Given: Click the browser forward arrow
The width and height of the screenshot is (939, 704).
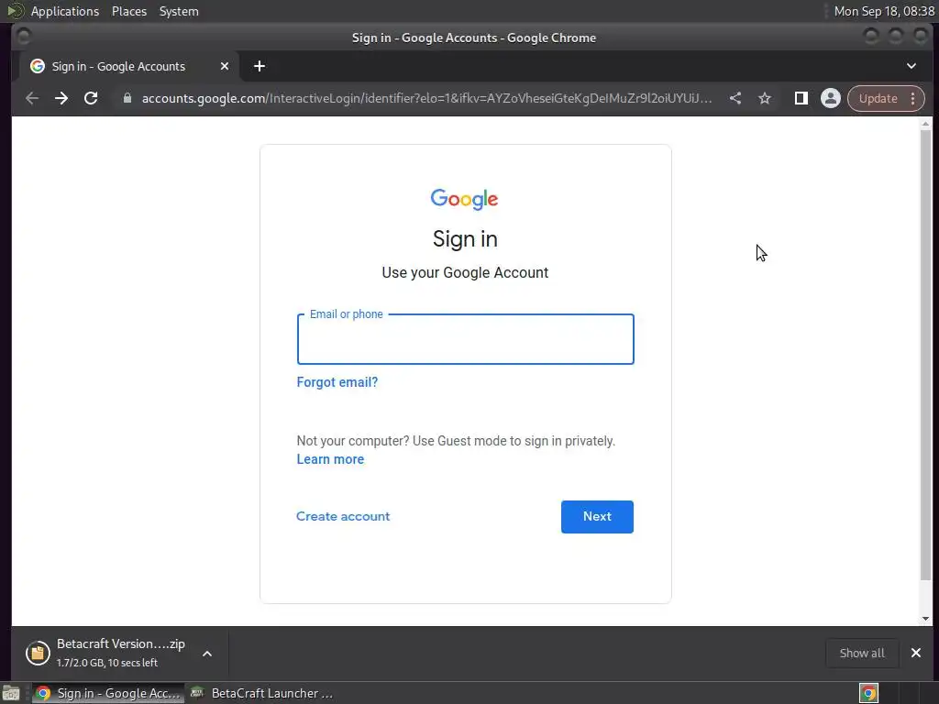Looking at the screenshot, I should pyautogui.click(x=61, y=98).
